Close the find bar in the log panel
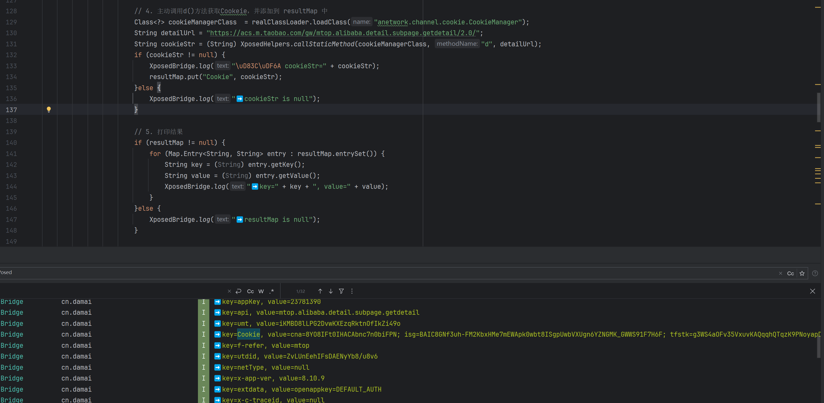 click(x=813, y=291)
